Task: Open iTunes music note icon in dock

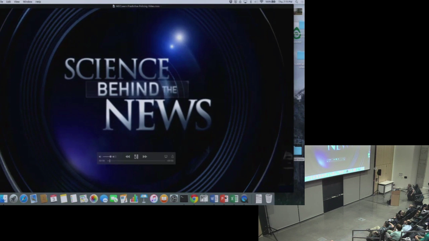Action: click(154, 198)
